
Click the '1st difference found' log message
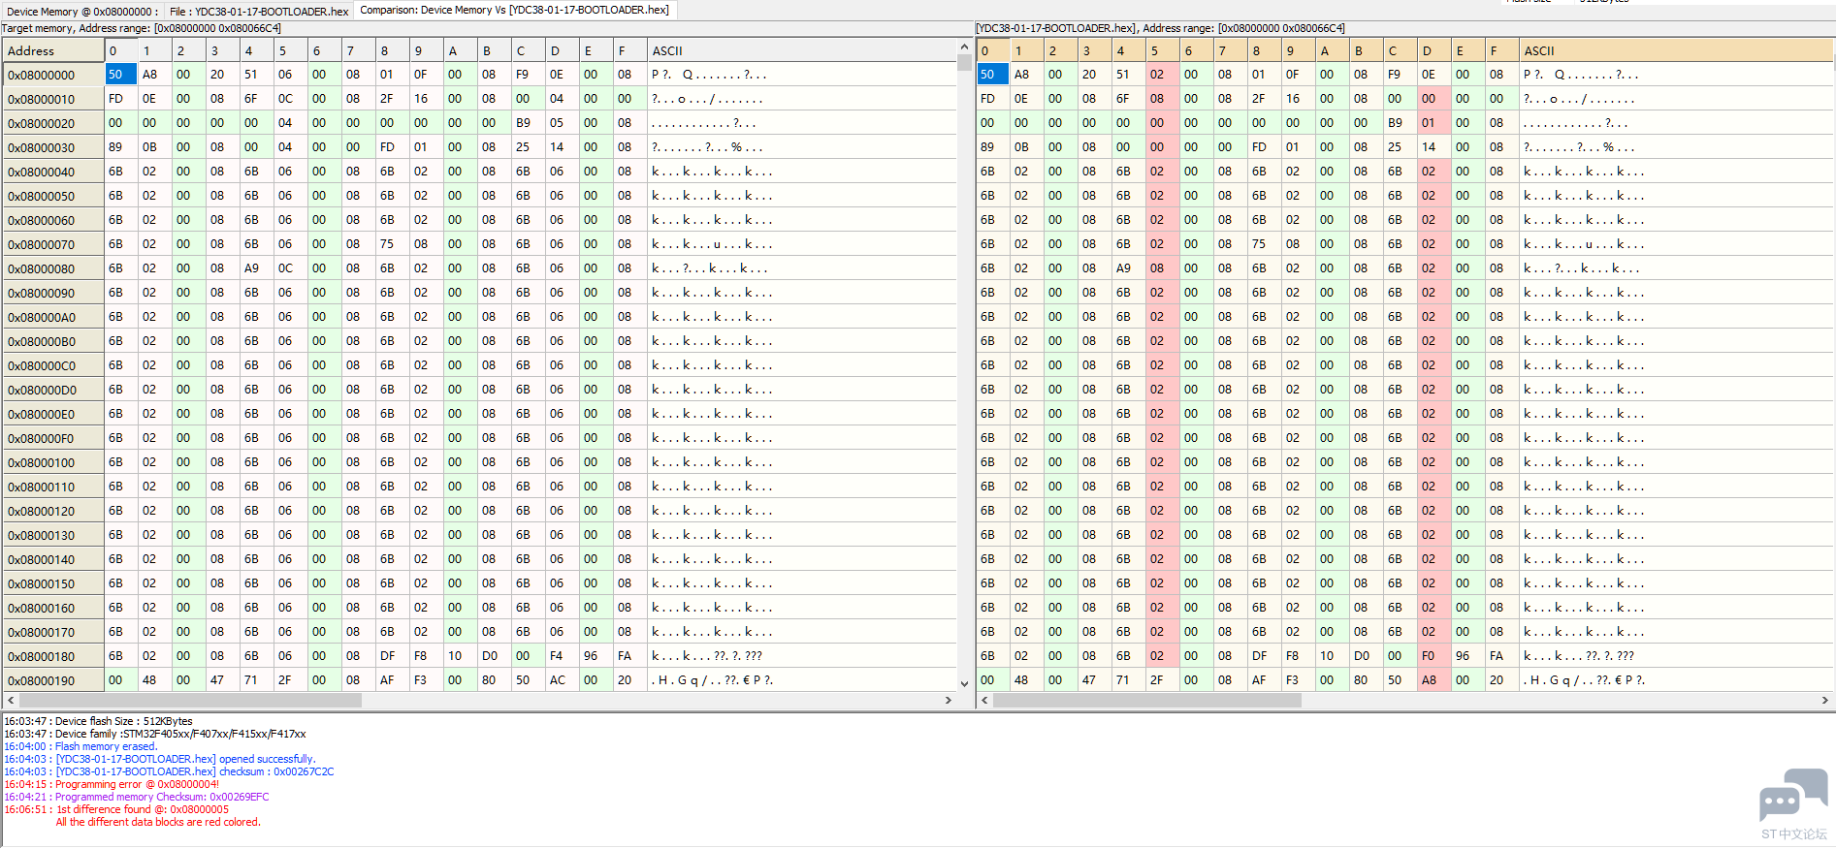point(142,809)
